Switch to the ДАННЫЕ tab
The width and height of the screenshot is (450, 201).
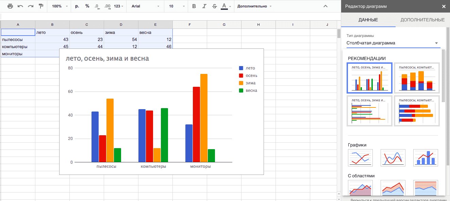tap(368, 20)
